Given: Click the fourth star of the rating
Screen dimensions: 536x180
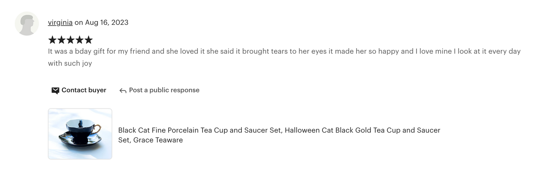Looking at the screenshot, I should pyautogui.click(x=79, y=40).
